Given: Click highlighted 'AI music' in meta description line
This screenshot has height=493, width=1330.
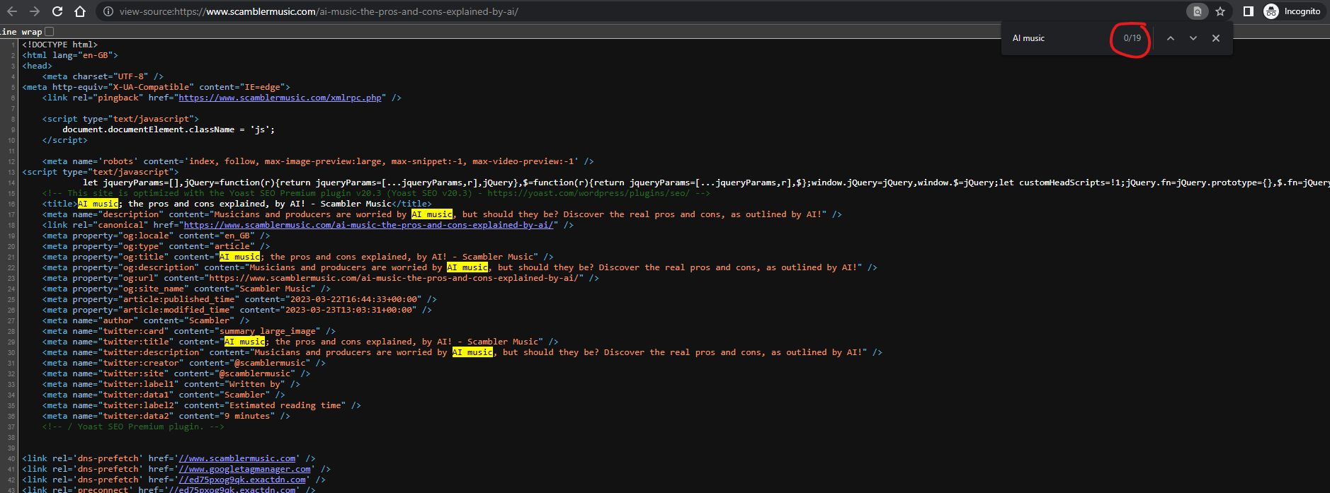Looking at the screenshot, I should [x=432, y=214].
